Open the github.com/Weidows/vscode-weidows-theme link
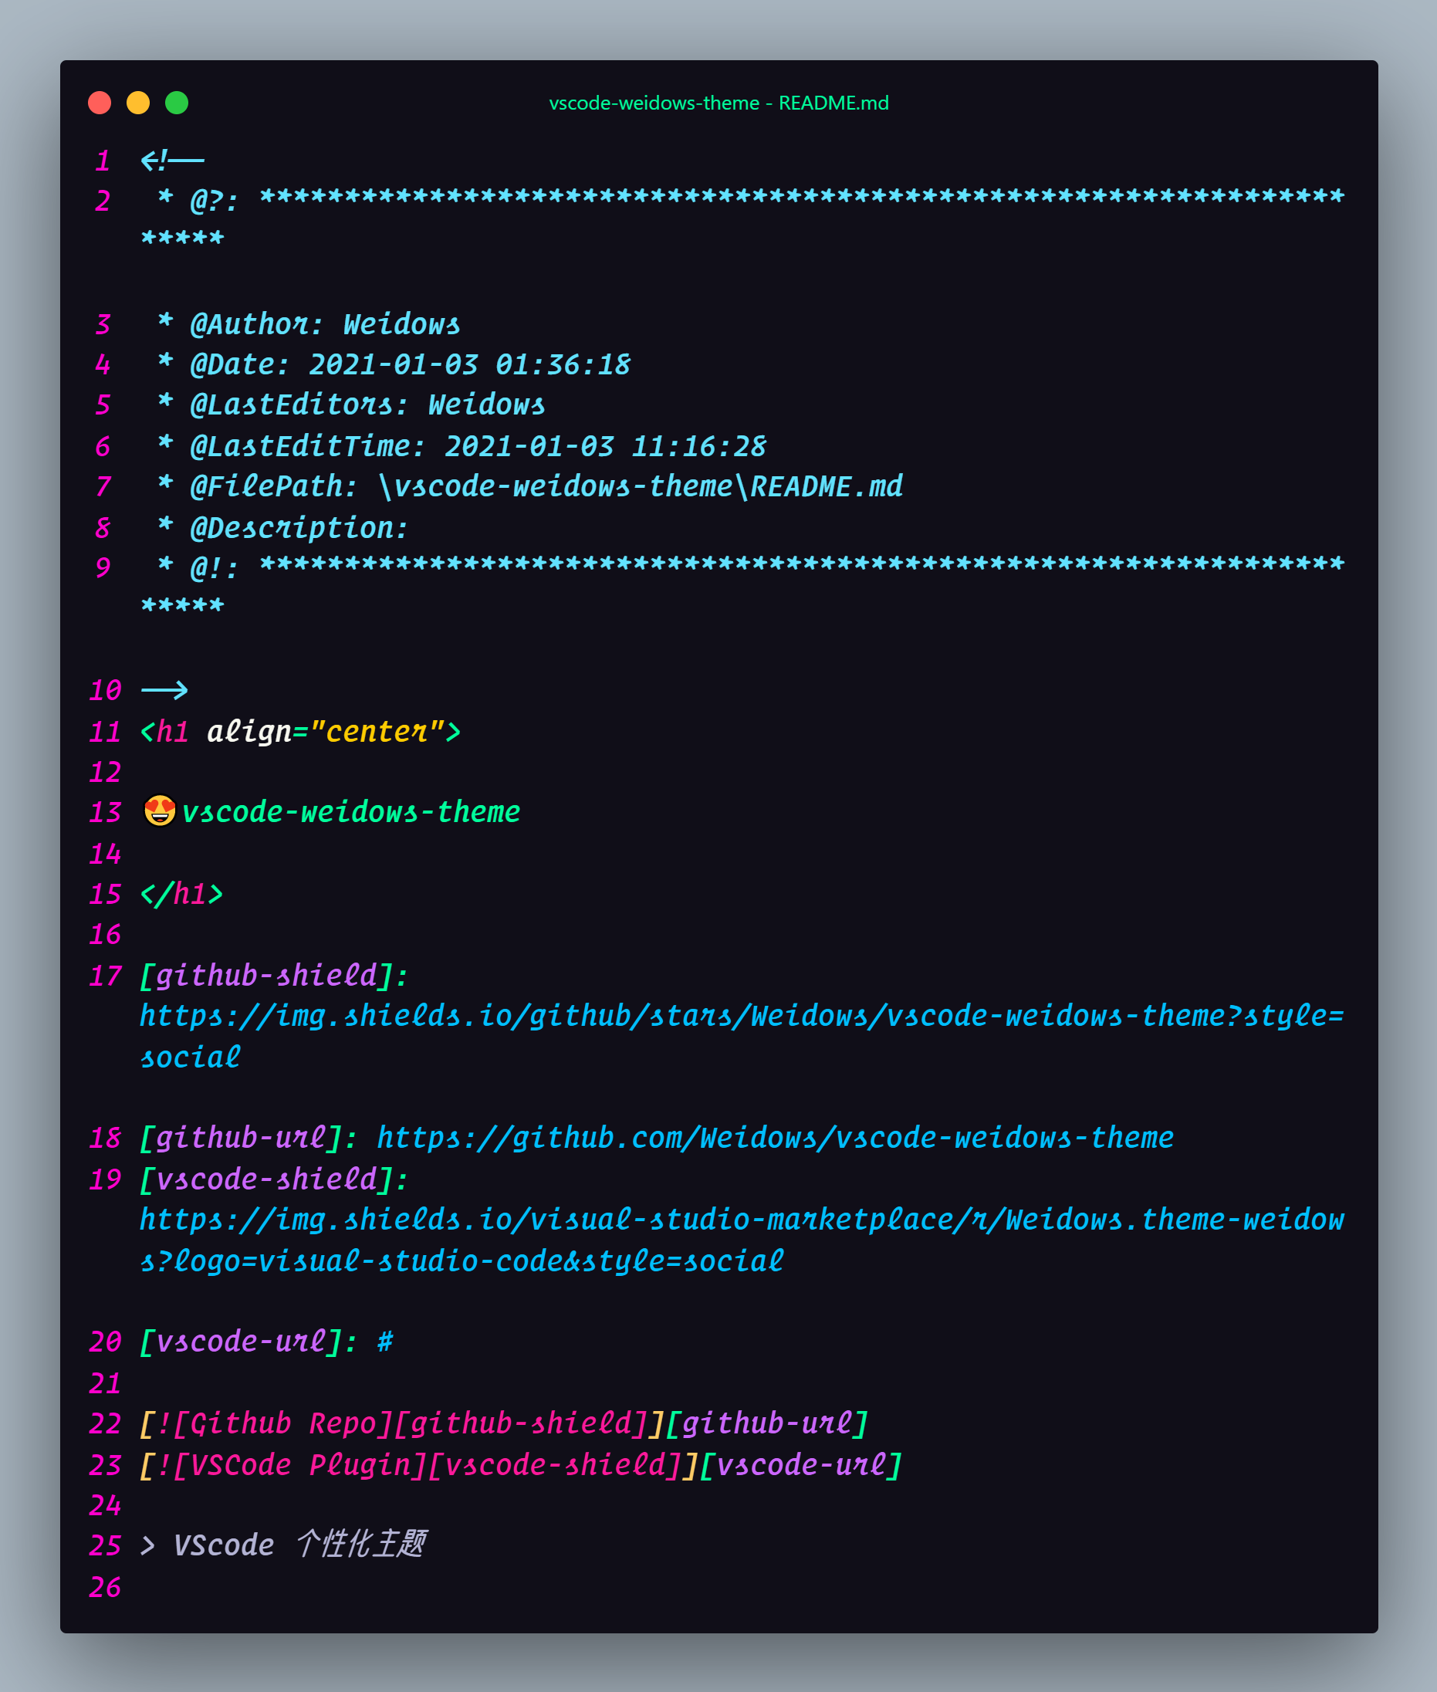The height and width of the screenshot is (1692, 1437). click(x=775, y=1137)
